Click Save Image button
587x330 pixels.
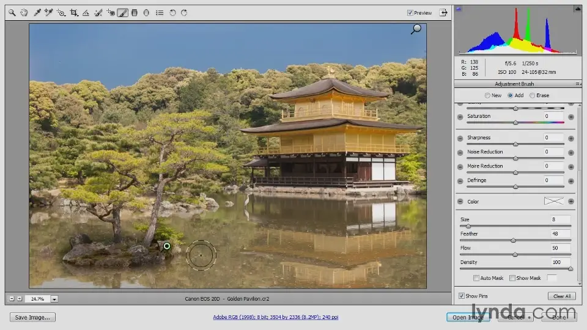tap(32, 317)
